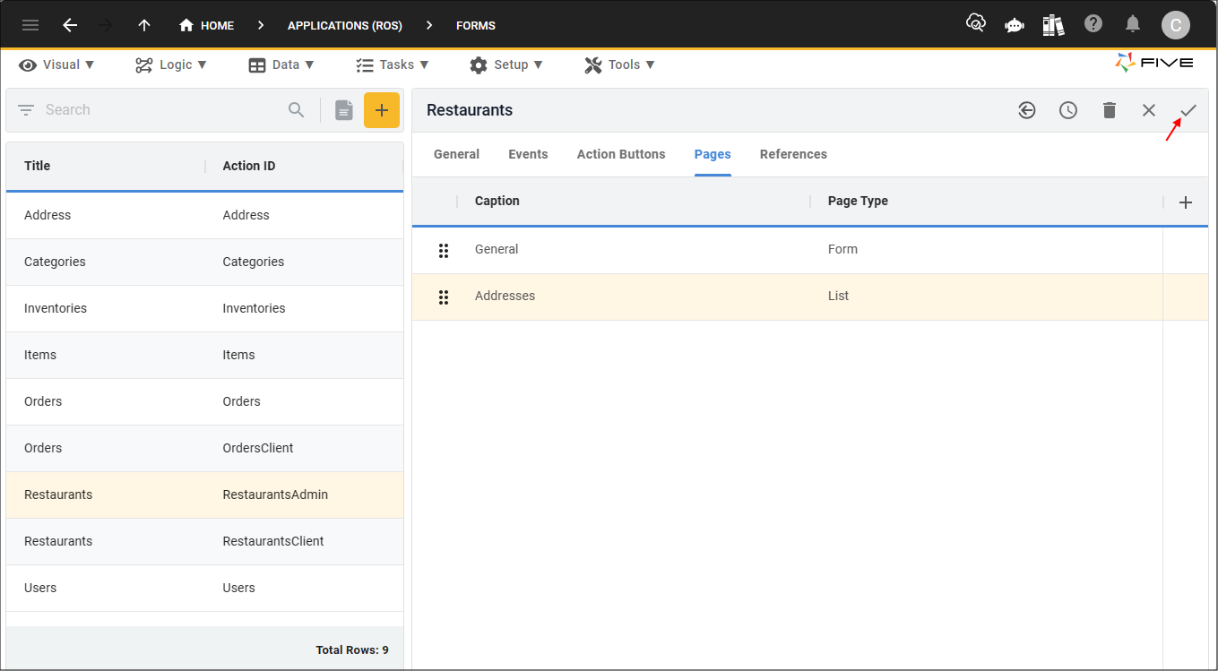Select the RestaurantsClient row
1218x671 pixels.
[204, 541]
